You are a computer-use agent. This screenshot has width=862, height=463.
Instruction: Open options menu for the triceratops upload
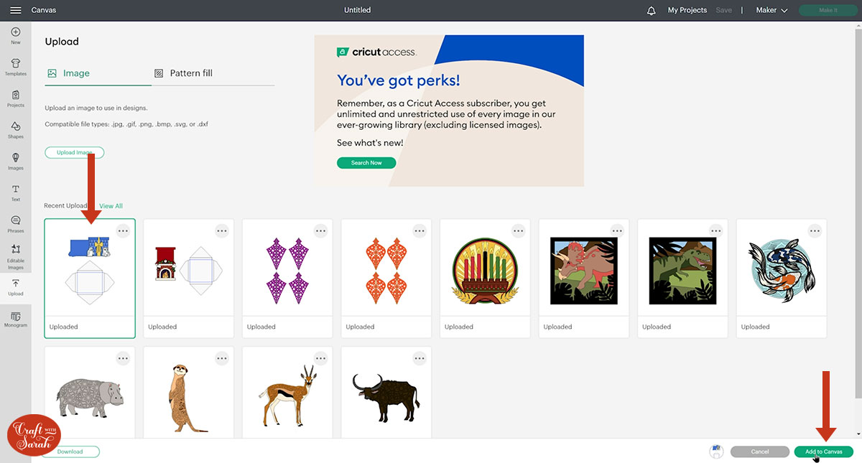(x=617, y=231)
